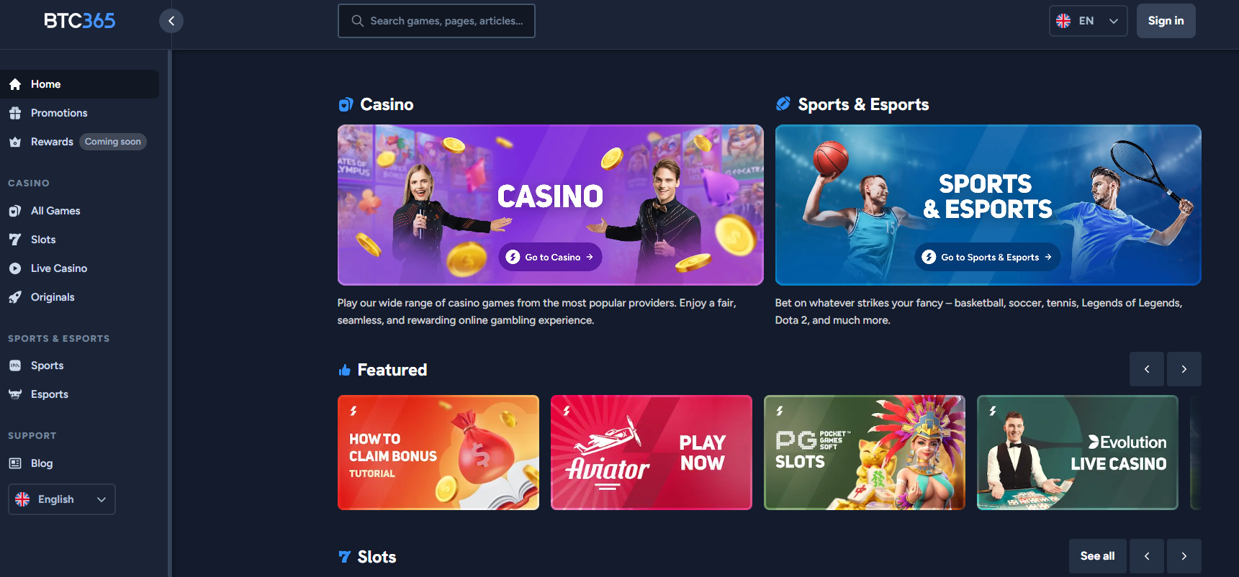Image resolution: width=1239 pixels, height=577 pixels.
Task: Click the Promotions gift icon
Action: click(x=15, y=113)
